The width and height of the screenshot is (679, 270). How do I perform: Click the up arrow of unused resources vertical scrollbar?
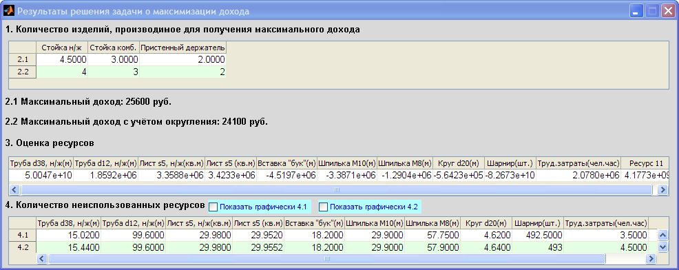click(662, 235)
